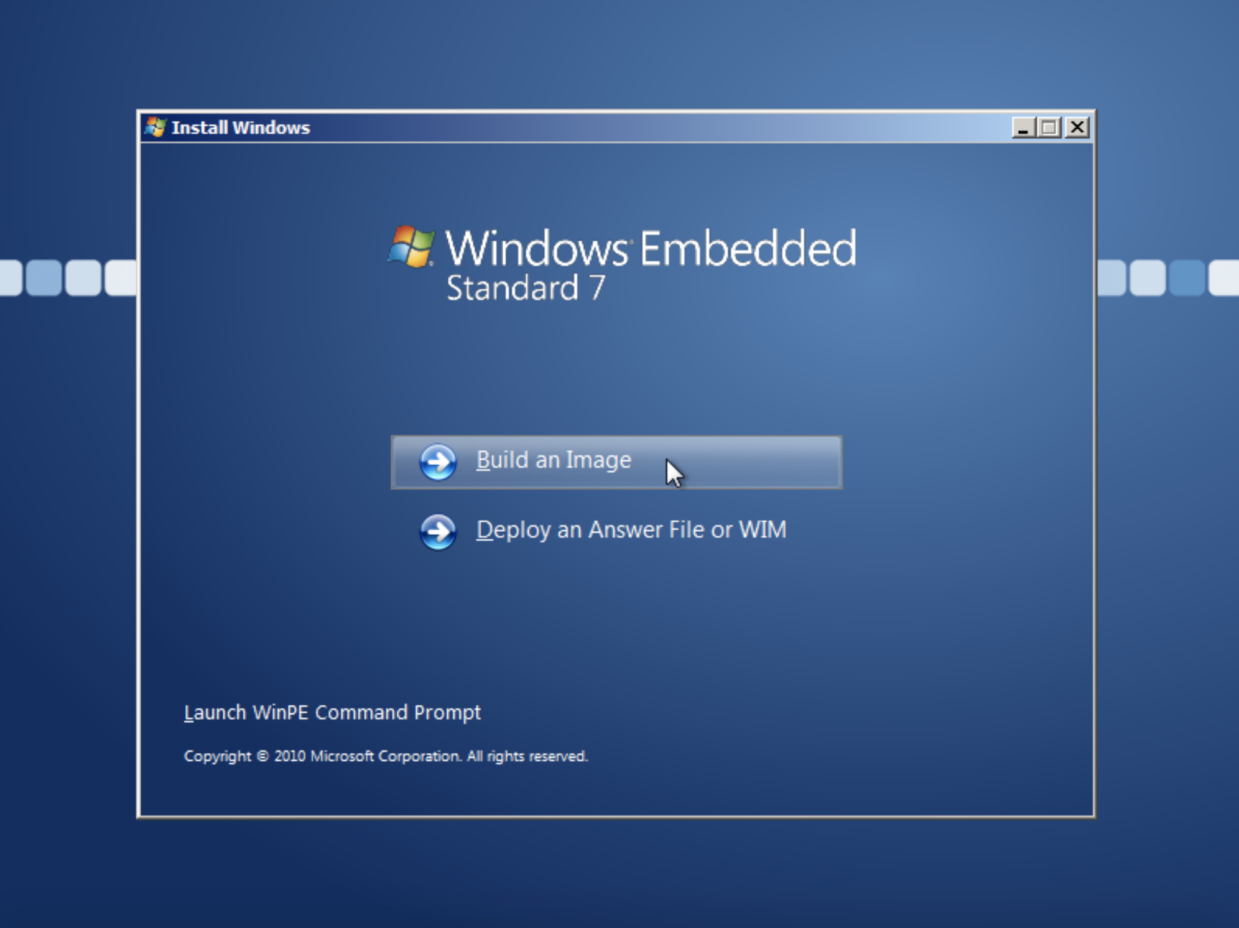The width and height of the screenshot is (1239, 928).
Task: Click the Image word in build option
Action: [598, 460]
